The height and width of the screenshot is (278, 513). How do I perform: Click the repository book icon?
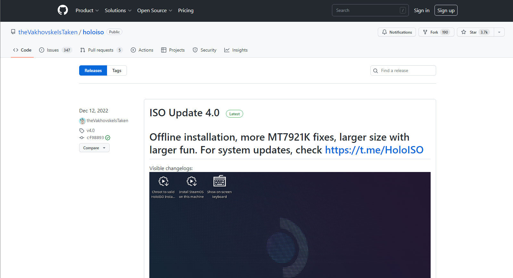13,32
